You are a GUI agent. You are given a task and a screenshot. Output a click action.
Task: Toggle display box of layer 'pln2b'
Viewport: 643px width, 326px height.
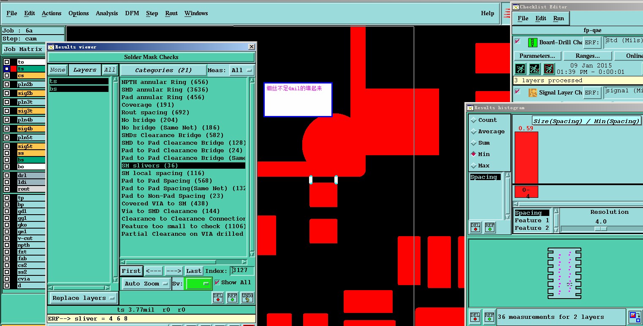7,84
